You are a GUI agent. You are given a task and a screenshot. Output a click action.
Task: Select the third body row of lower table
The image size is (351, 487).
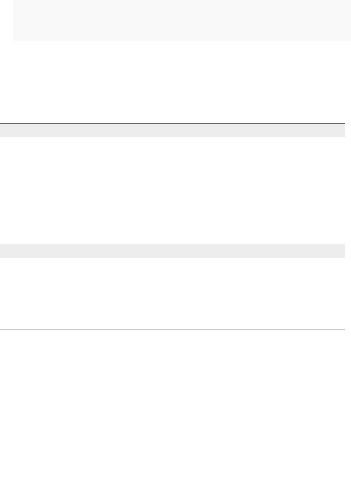pyautogui.click(x=173, y=323)
